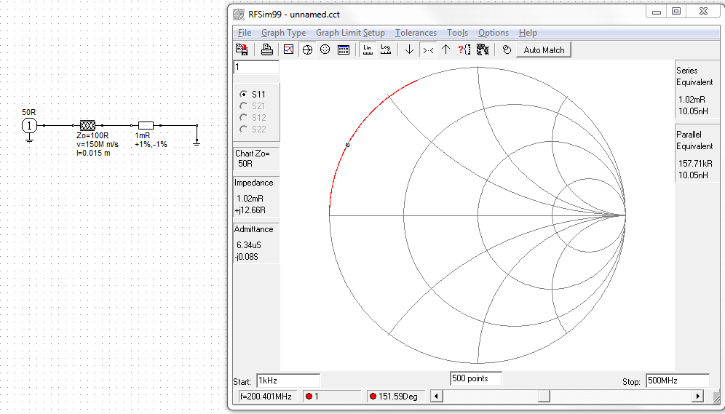Click the +j12.66R impedance value

click(250, 210)
